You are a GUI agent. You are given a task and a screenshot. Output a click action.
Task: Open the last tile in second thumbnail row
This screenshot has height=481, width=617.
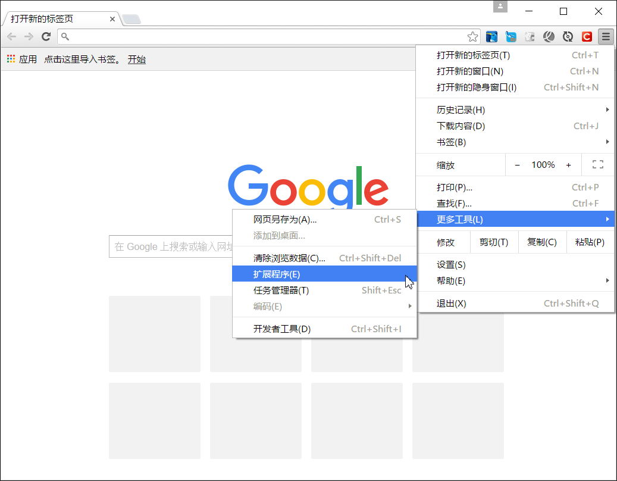[458, 421]
